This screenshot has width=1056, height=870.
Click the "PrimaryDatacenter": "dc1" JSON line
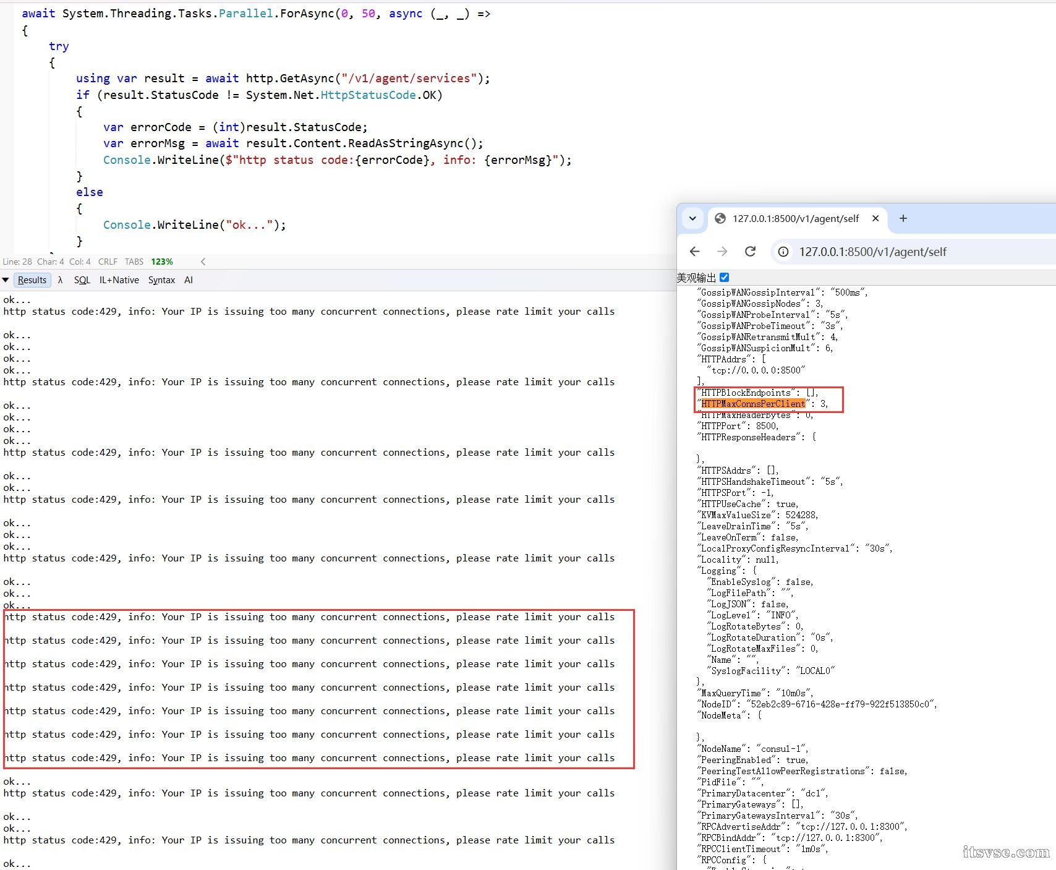pos(763,793)
